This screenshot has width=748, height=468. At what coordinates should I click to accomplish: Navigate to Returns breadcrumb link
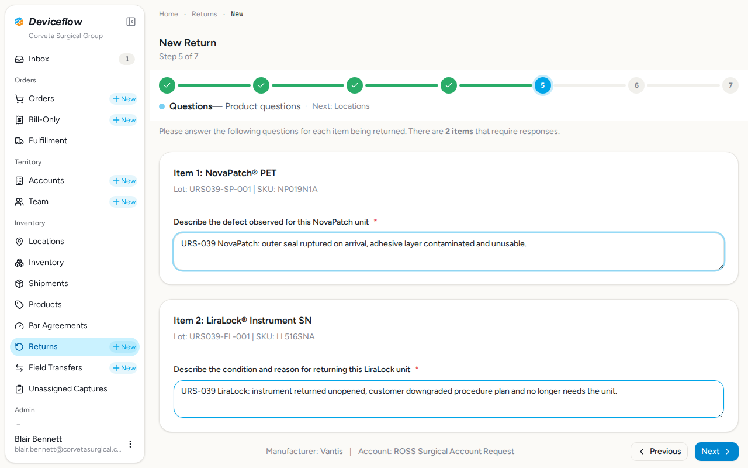tap(205, 14)
